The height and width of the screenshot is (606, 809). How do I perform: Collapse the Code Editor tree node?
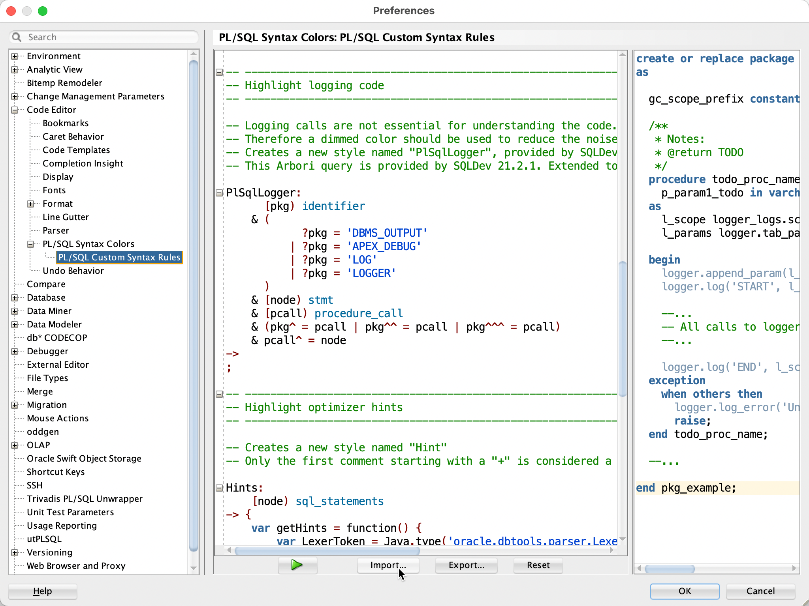pyautogui.click(x=15, y=110)
